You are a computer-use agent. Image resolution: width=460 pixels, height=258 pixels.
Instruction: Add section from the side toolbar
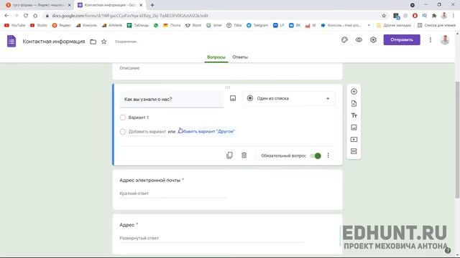point(354,151)
